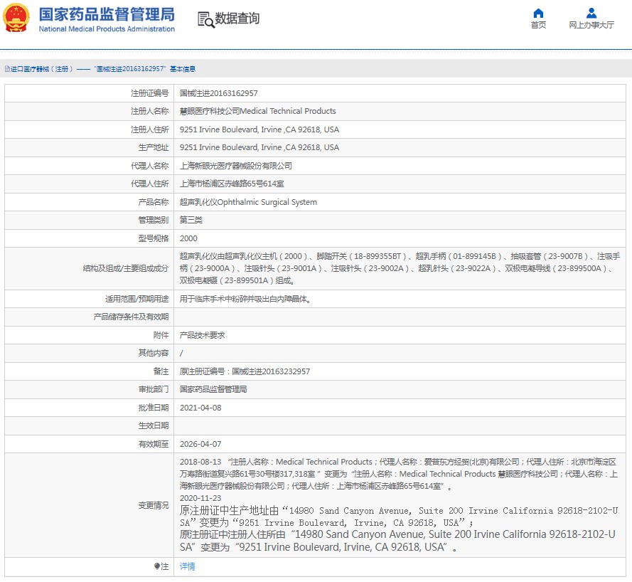
Task: Click the breadcrumb document icon
Action: pyautogui.click(x=7, y=69)
